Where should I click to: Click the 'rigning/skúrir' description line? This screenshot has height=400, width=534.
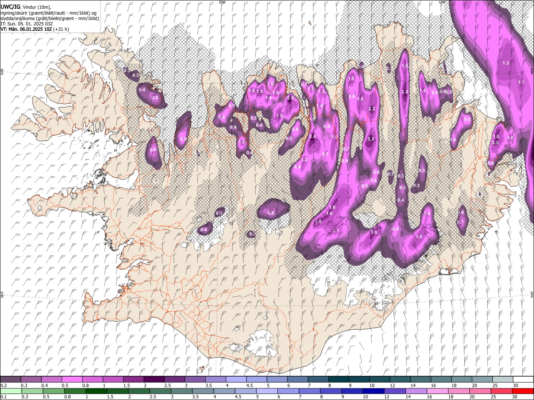tap(49, 13)
